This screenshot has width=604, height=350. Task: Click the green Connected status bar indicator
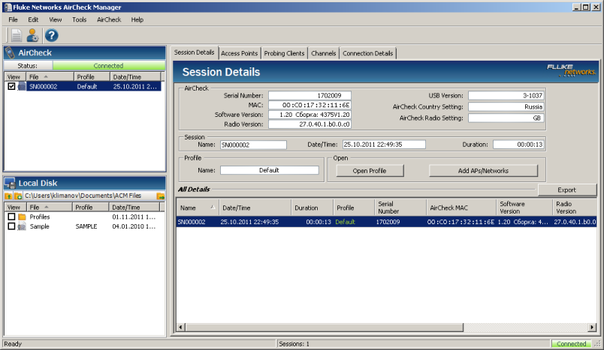pos(571,344)
